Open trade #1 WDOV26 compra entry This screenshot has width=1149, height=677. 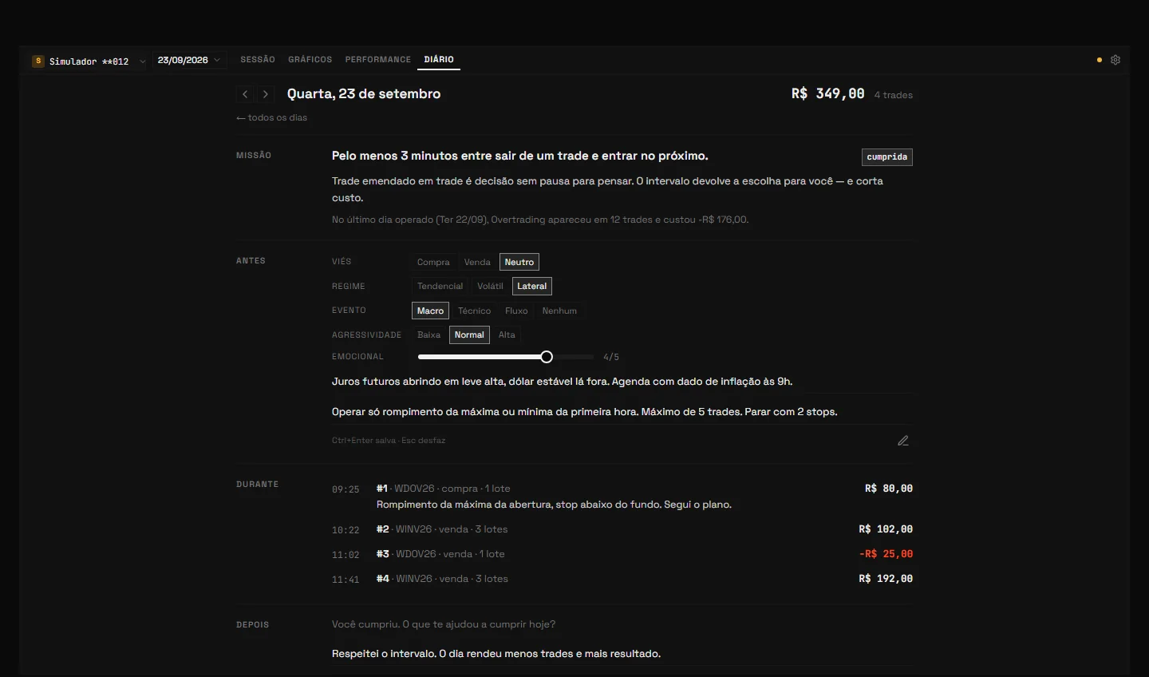[x=622, y=497]
